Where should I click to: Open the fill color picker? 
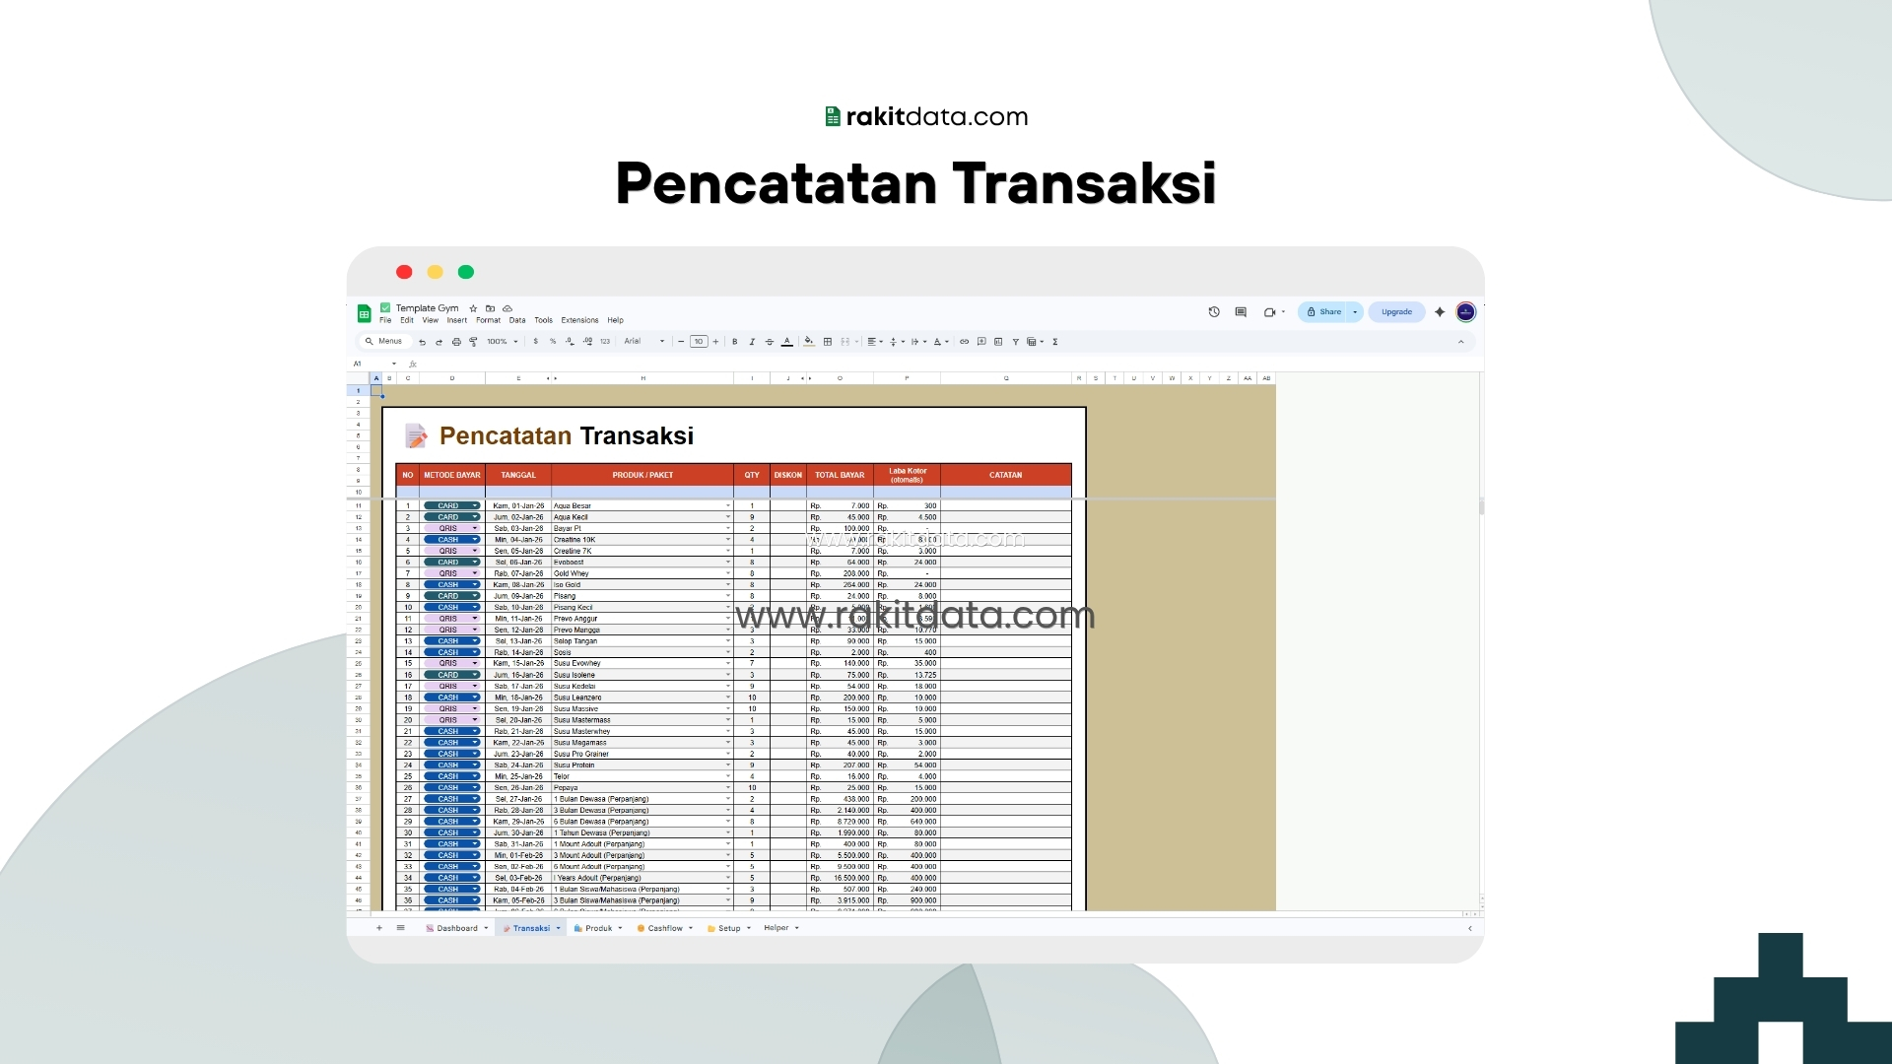(809, 342)
